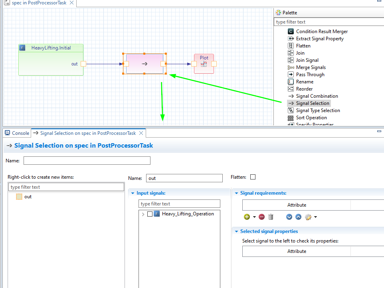This screenshot has width=384, height=288.
Task: Click the red remove requirement icon
Action: (261, 217)
